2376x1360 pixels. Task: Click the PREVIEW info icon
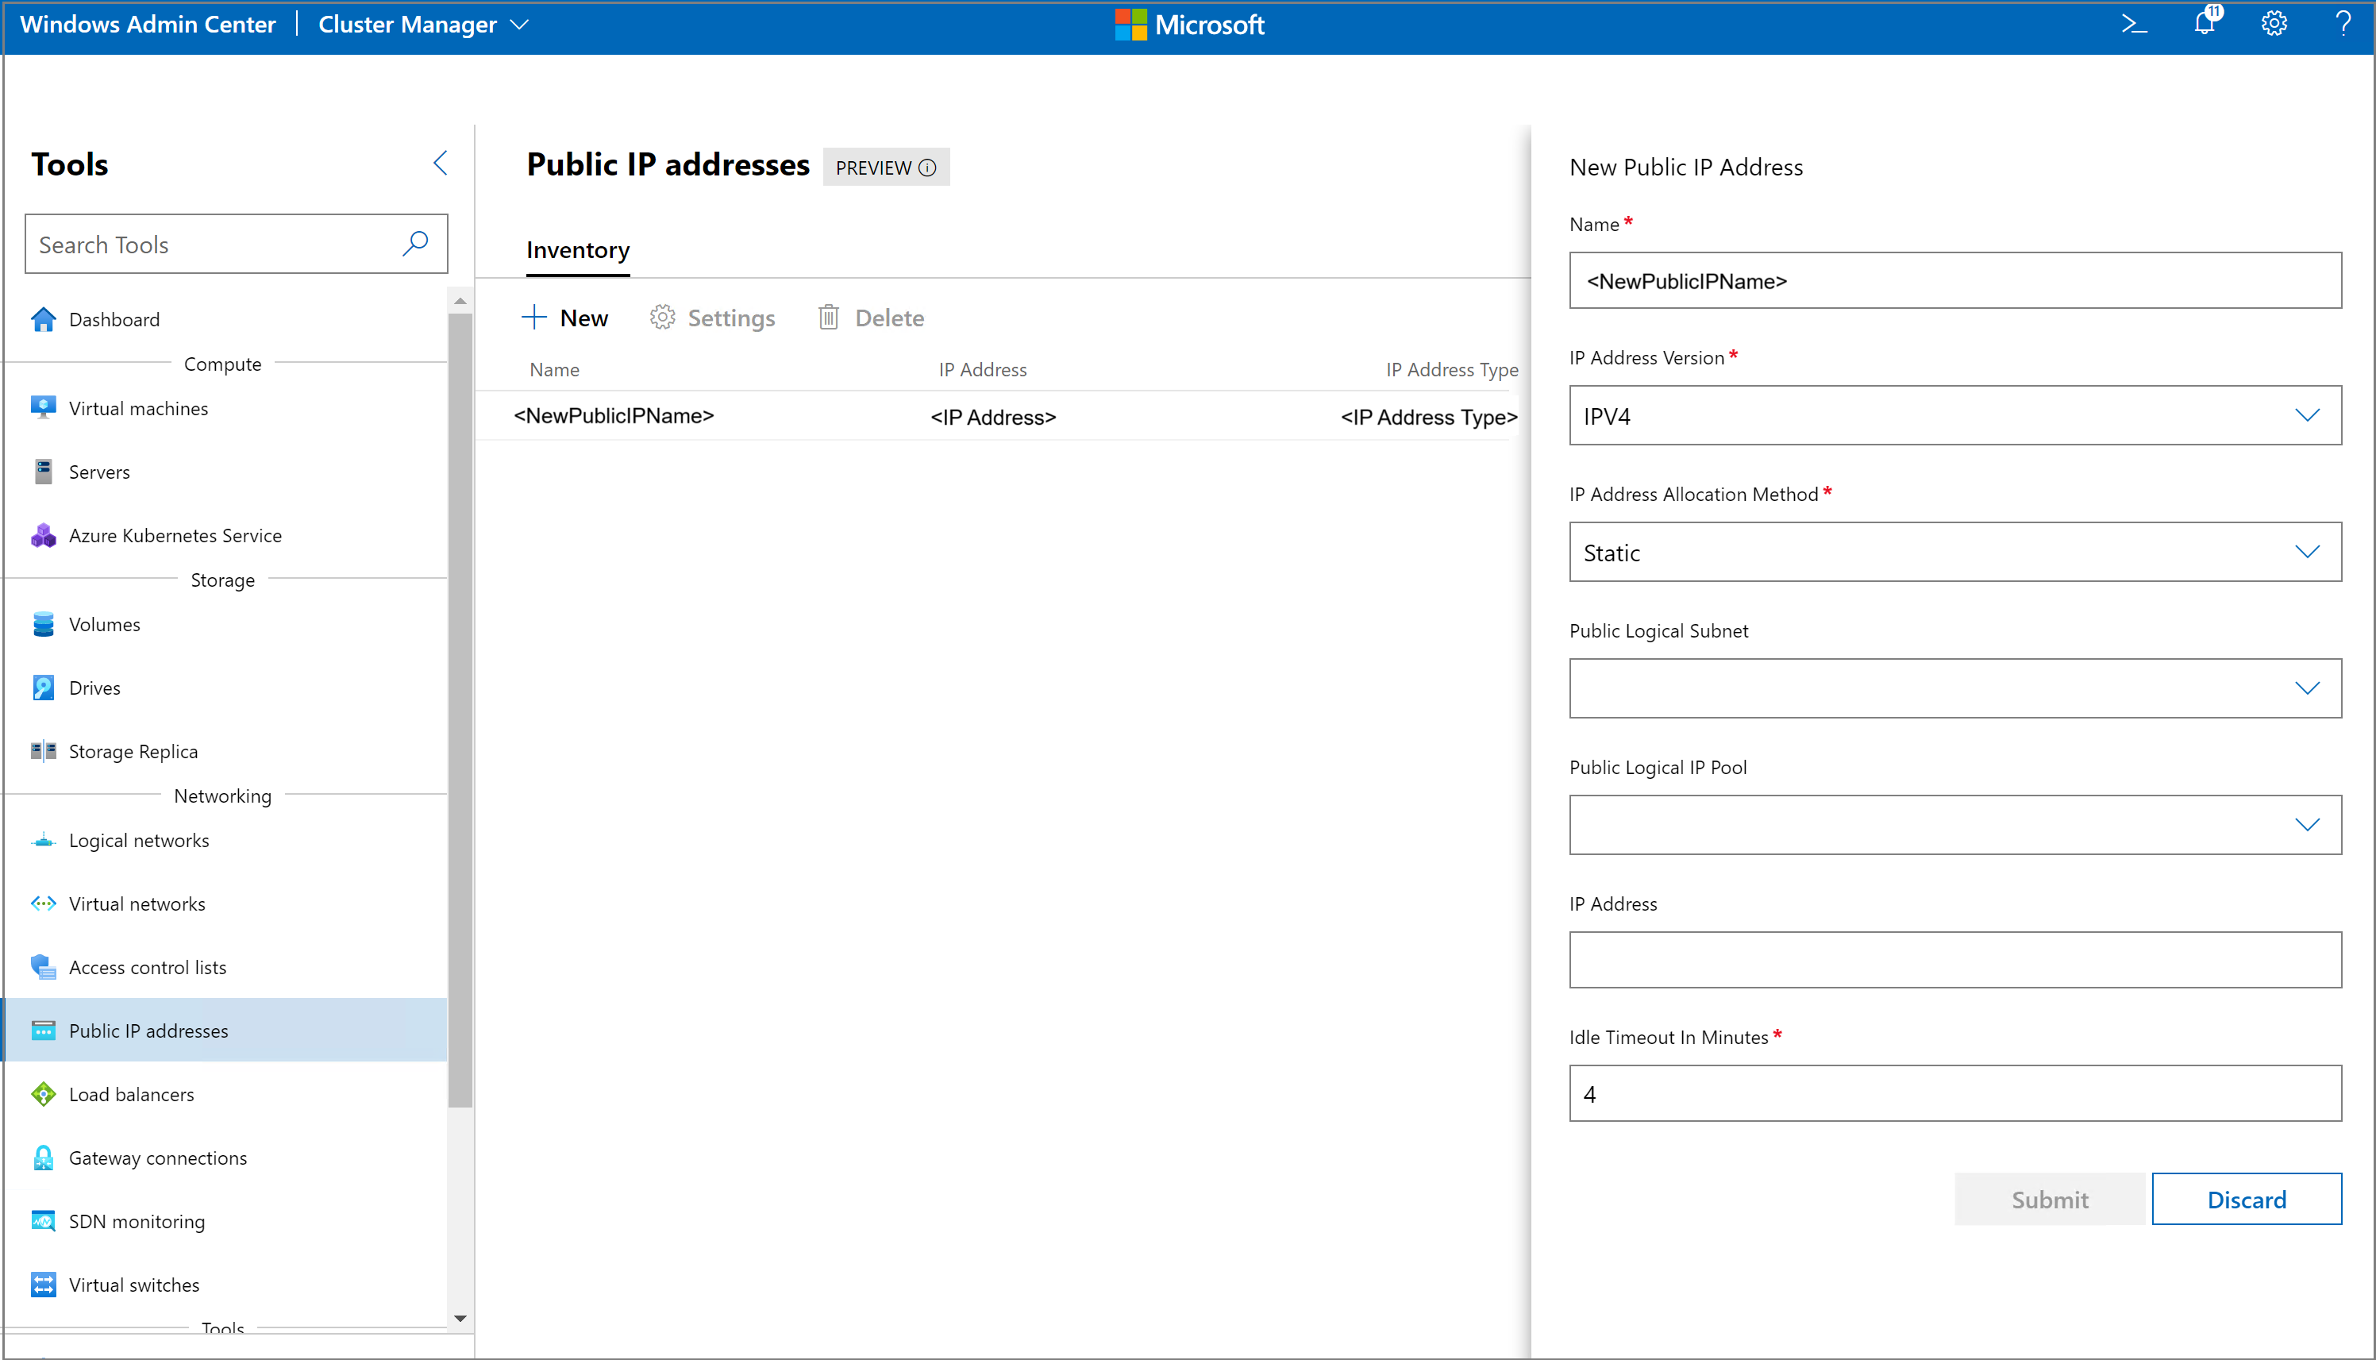pyautogui.click(x=927, y=168)
